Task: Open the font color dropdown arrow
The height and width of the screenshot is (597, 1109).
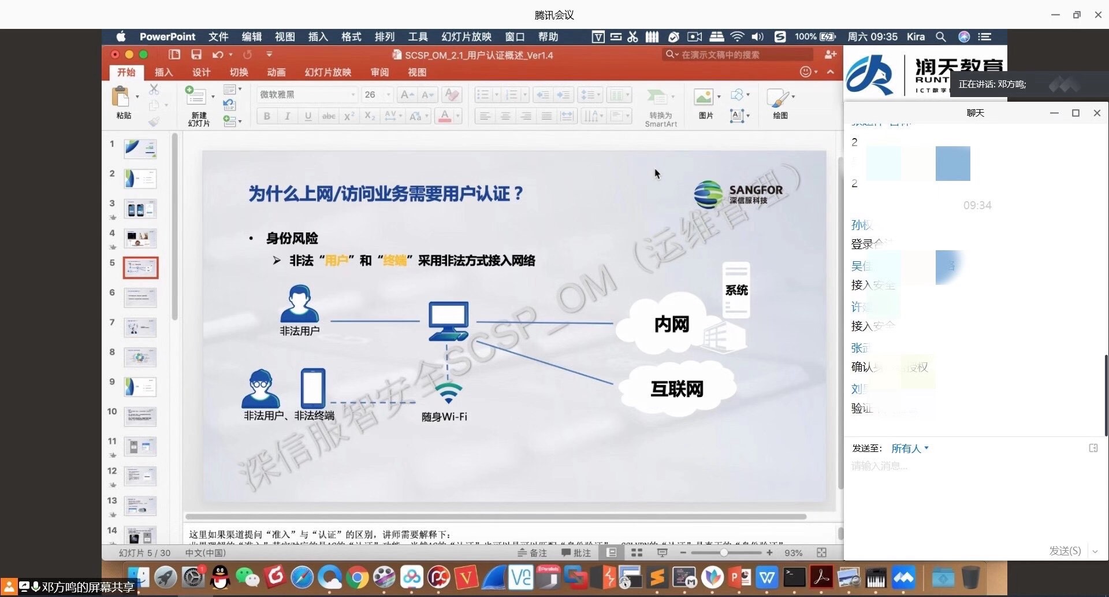Action: click(457, 116)
